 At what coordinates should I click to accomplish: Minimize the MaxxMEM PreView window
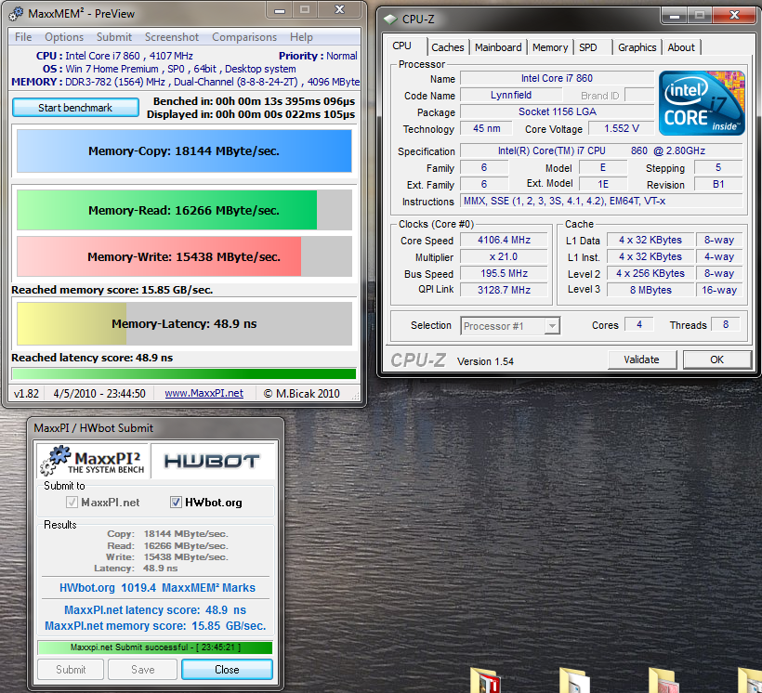tap(280, 10)
